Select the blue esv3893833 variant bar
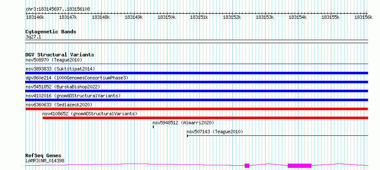This screenshot has width=380, height=170. click(x=197, y=73)
